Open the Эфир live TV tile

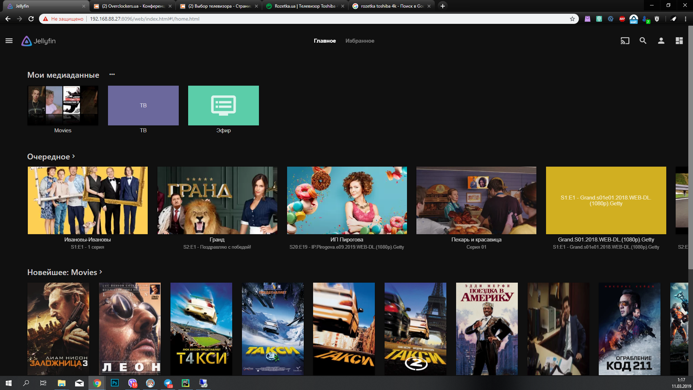224,106
